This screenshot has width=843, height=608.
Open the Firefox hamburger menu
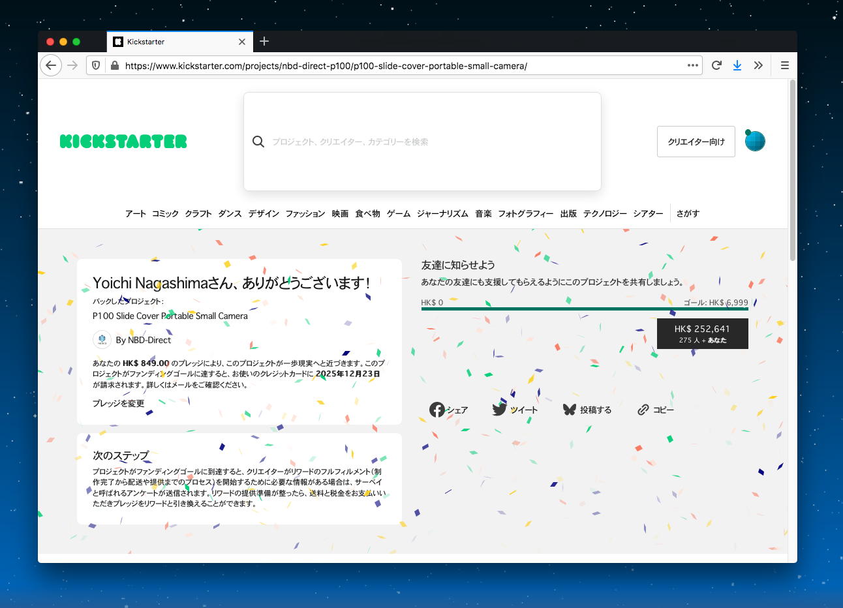click(x=785, y=65)
